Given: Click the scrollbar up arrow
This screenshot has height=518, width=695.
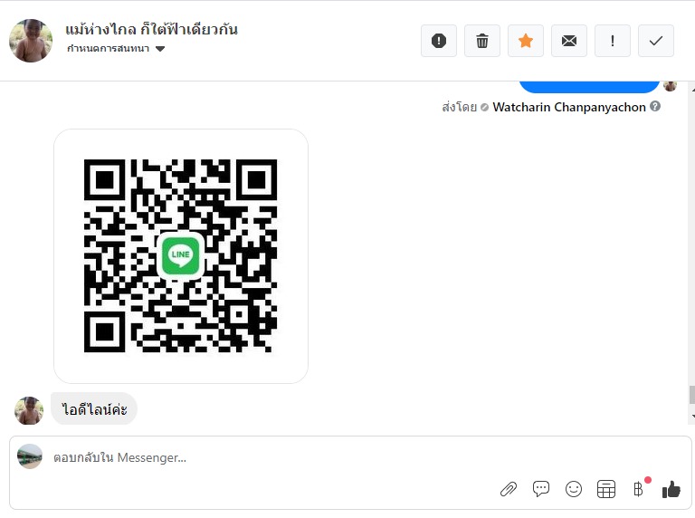Looking at the screenshot, I should coord(692,90).
